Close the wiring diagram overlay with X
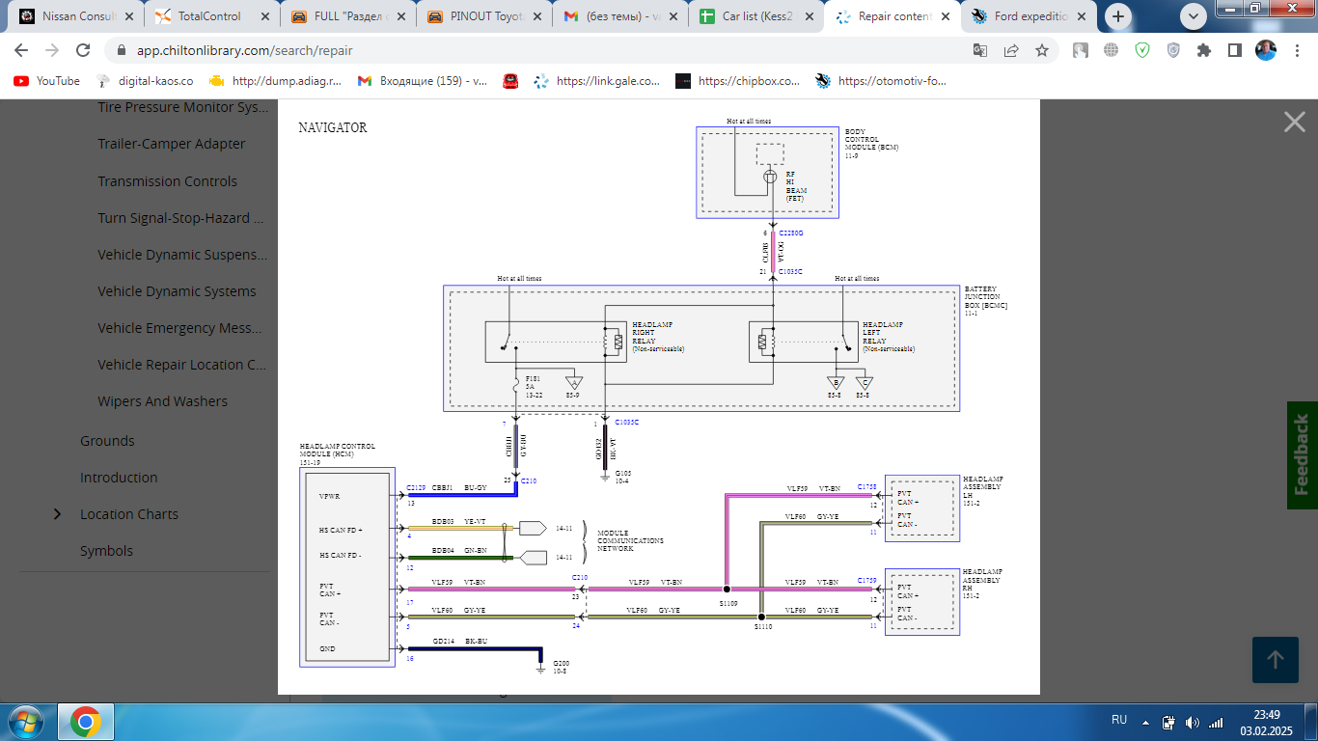Screen dimensions: 1318x741 (1294, 122)
